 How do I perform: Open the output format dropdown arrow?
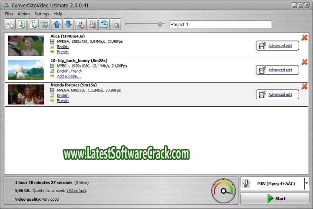click(306, 183)
